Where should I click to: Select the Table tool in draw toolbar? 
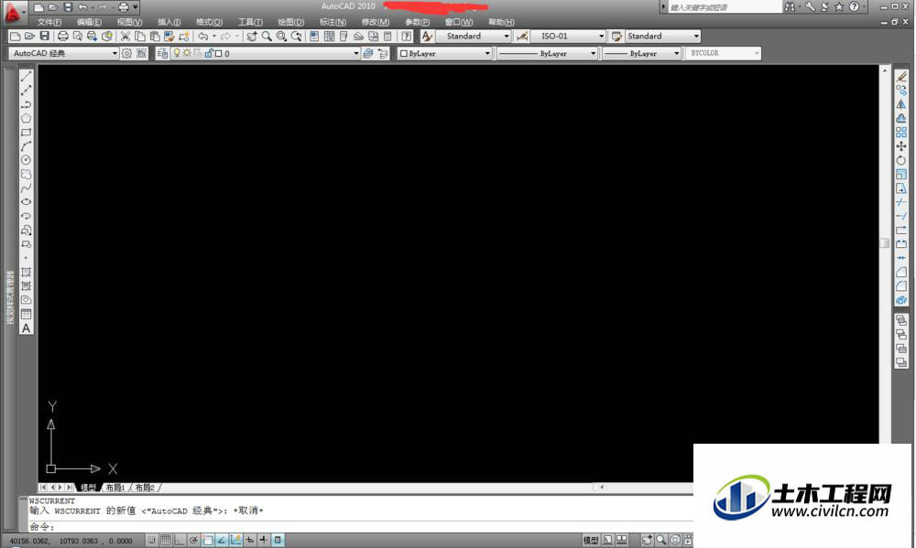tap(26, 315)
